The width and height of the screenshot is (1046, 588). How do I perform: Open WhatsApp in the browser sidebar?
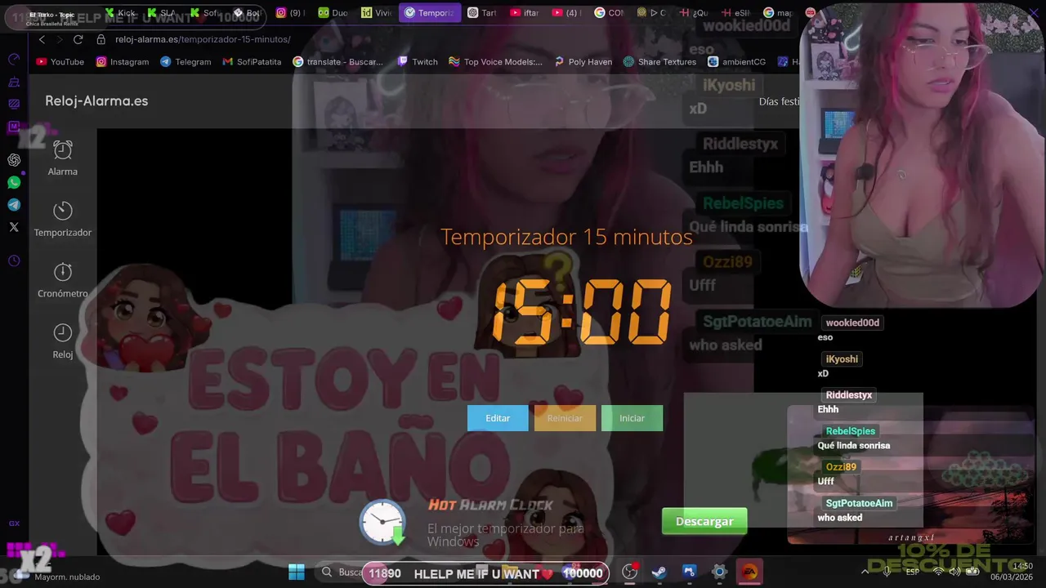[14, 183]
